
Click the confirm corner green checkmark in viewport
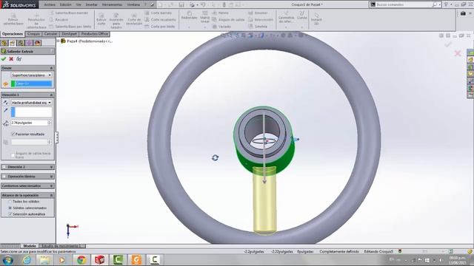(448, 44)
